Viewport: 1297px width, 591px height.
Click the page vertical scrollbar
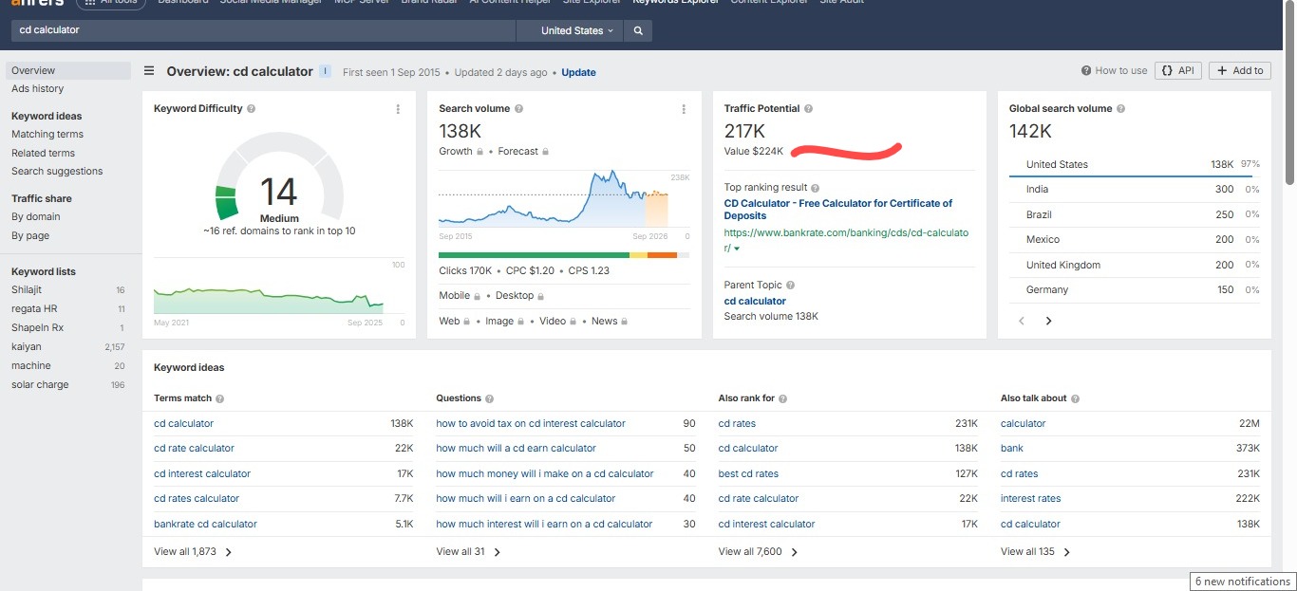click(1289, 95)
